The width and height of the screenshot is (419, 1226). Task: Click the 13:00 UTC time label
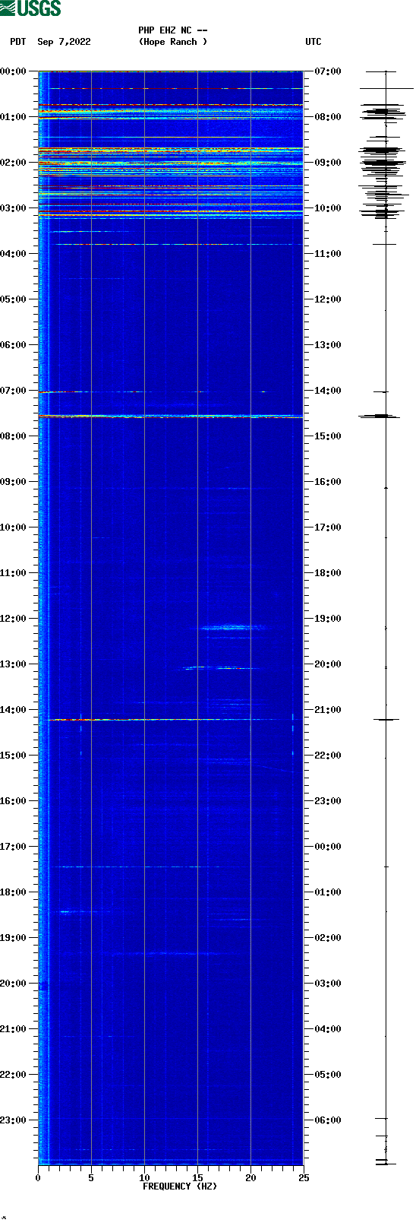(x=328, y=345)
